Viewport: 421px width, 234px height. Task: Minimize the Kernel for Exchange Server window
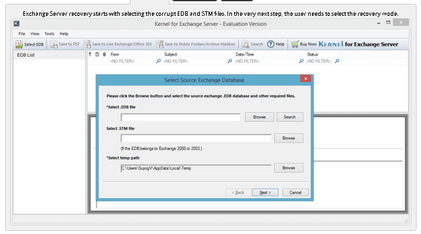(x=379, y=23)
